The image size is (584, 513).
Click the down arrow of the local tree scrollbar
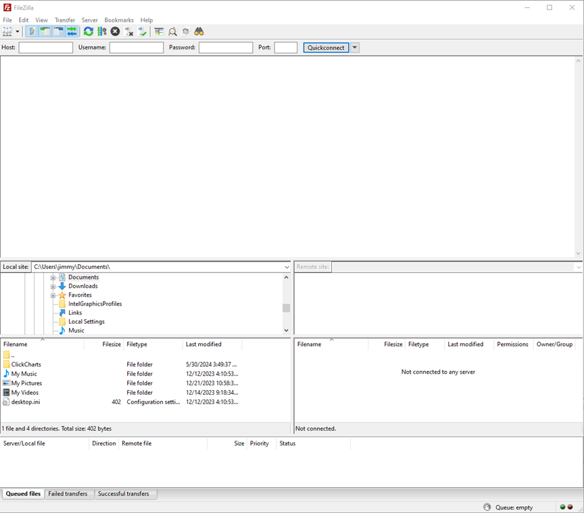coord(286,331)
